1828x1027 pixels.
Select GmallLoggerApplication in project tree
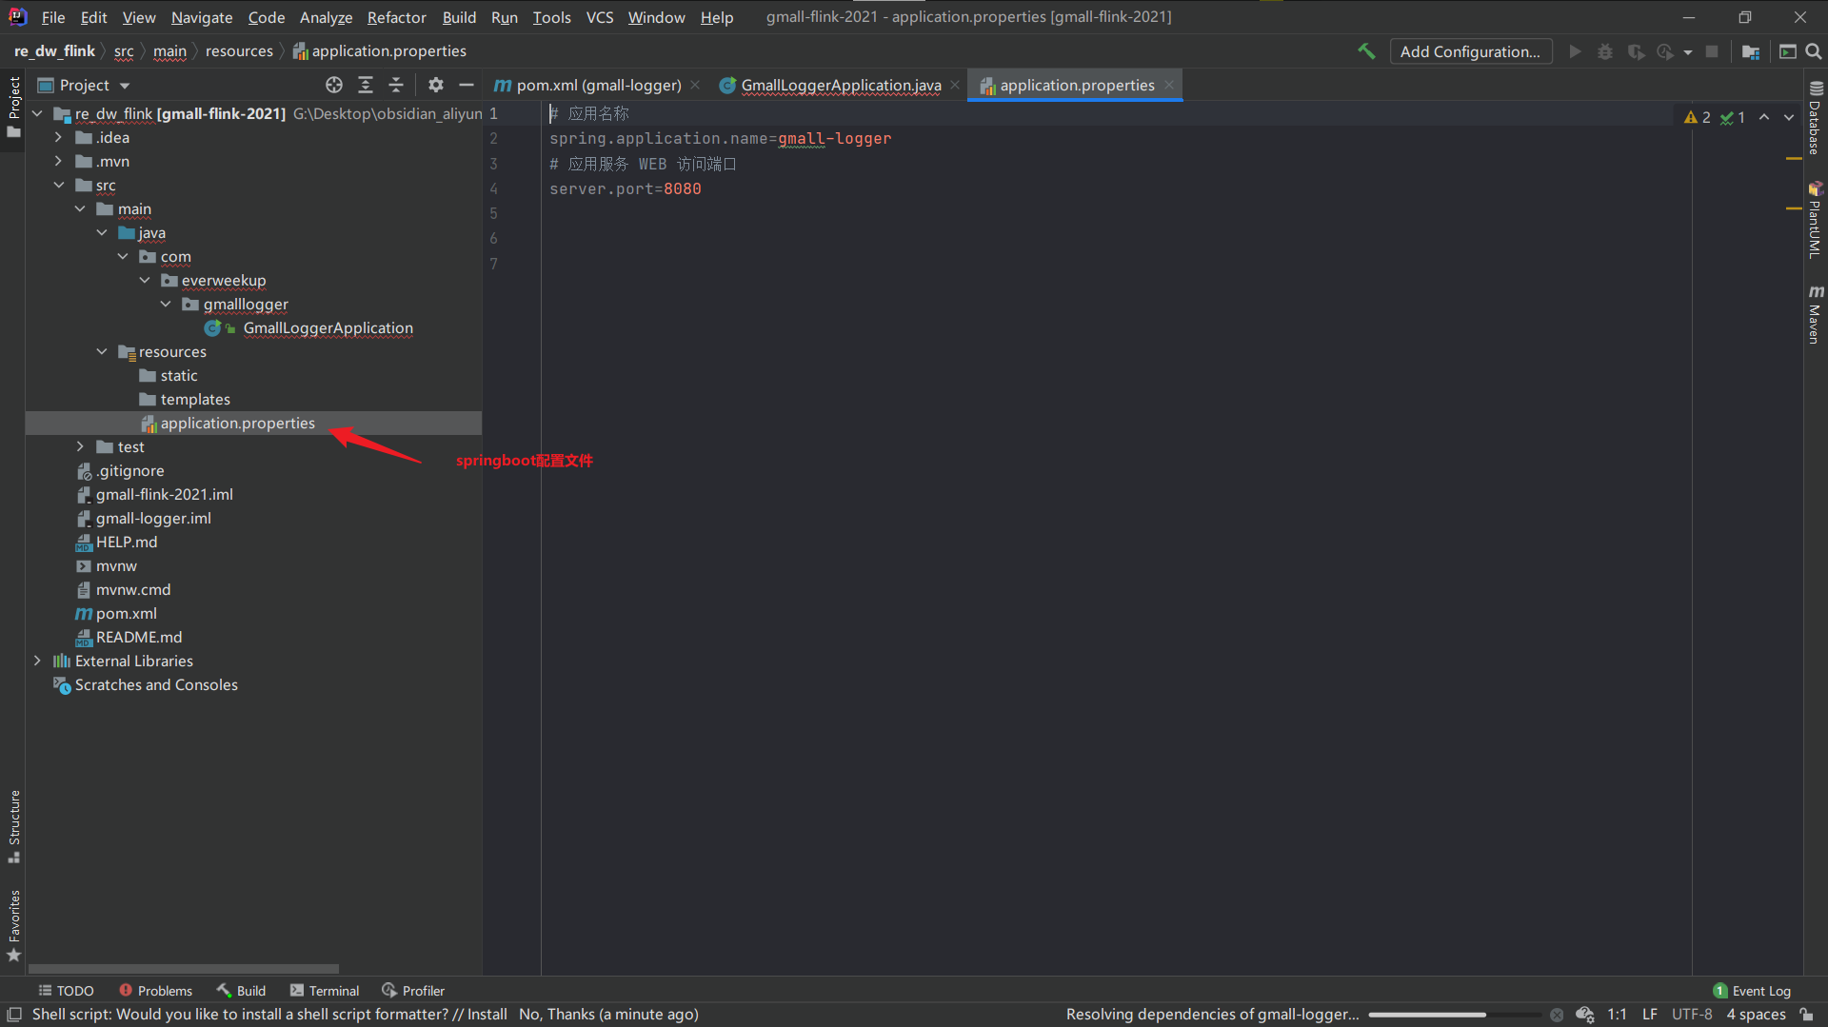(328, 327)
